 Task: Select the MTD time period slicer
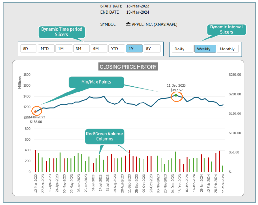pos(45,49)
